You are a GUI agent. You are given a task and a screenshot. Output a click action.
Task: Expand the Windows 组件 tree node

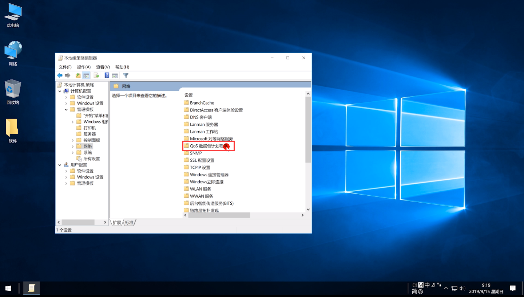73,122
